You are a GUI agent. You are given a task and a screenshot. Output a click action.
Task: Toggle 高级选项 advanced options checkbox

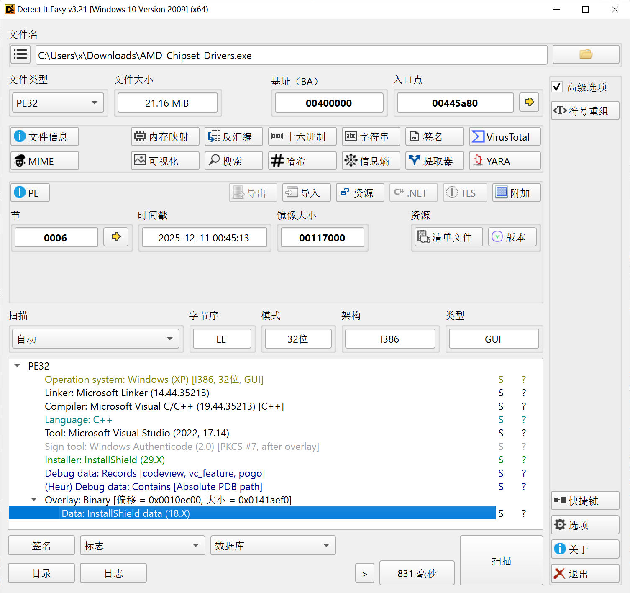click(x=557, y=87)
